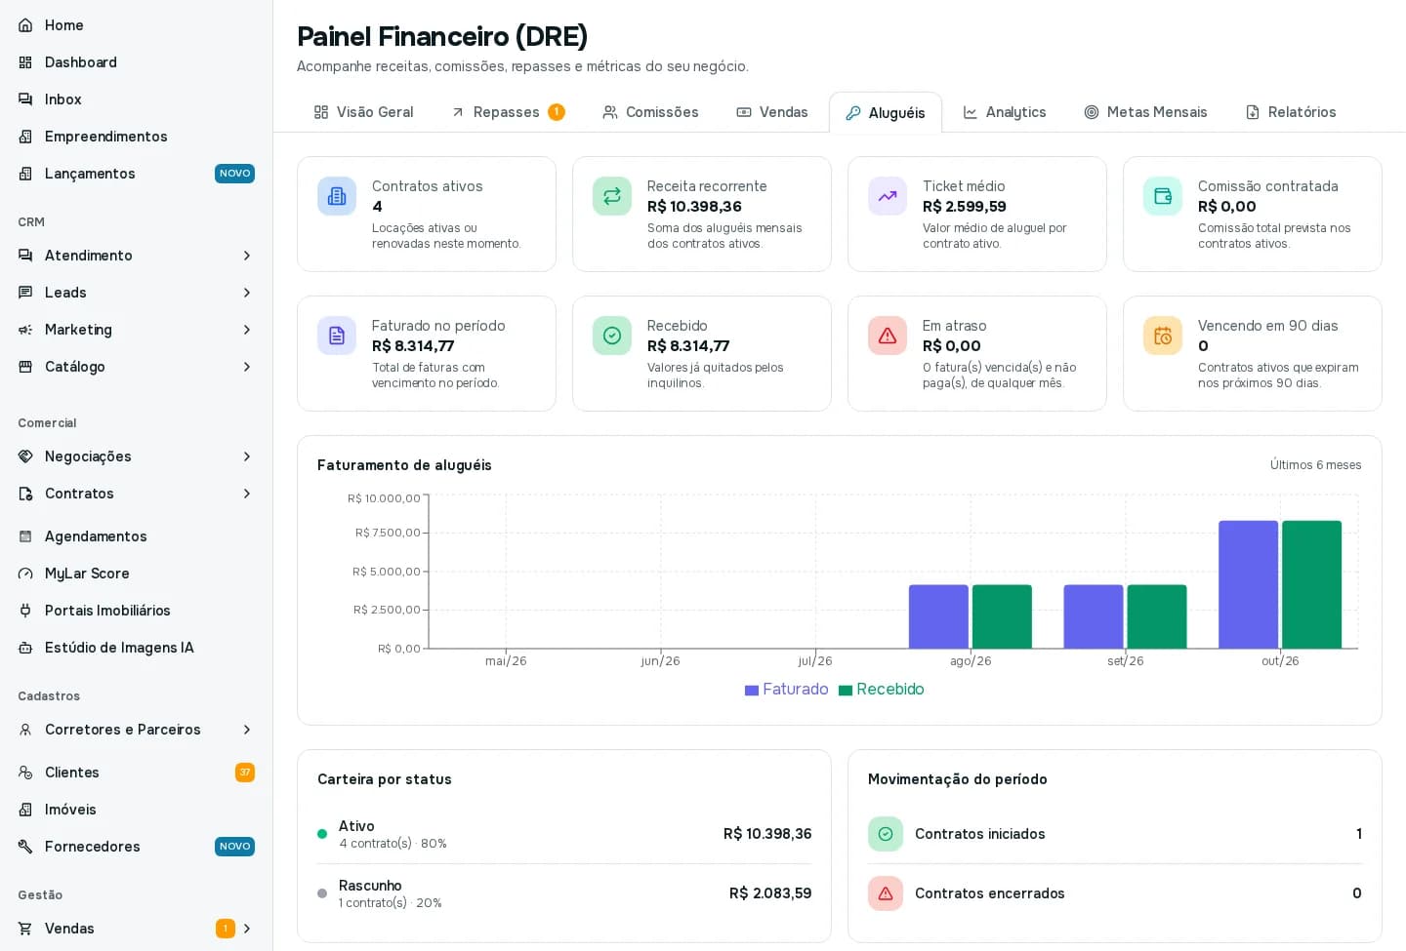
Task: Expand the Marketing submenu chevron
Action: tap(247, 330)
